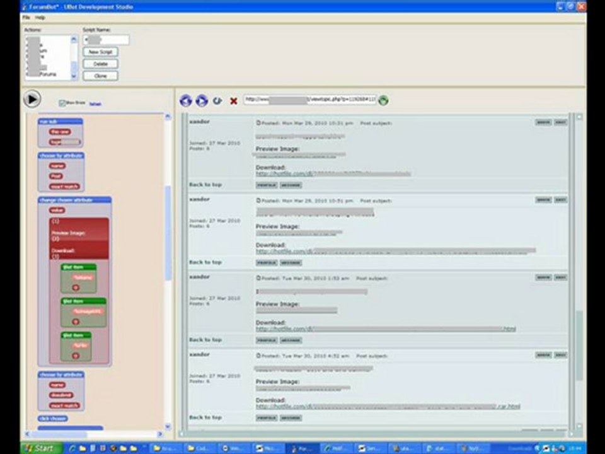Stop page loading with the red X
This screenshot has width=605, height=454.
[x=233, y=101]
